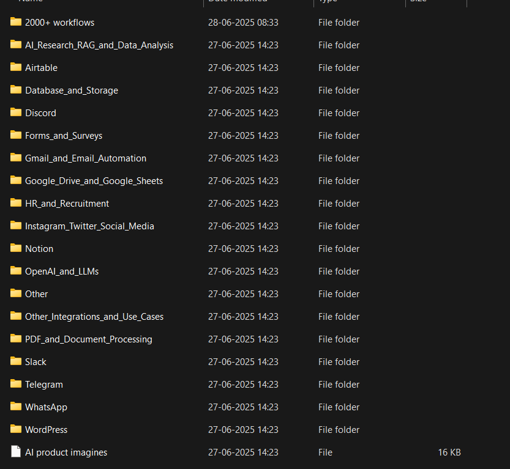Click the HR_and_Recruitment folder icon
510x469 pixels.
16,202
